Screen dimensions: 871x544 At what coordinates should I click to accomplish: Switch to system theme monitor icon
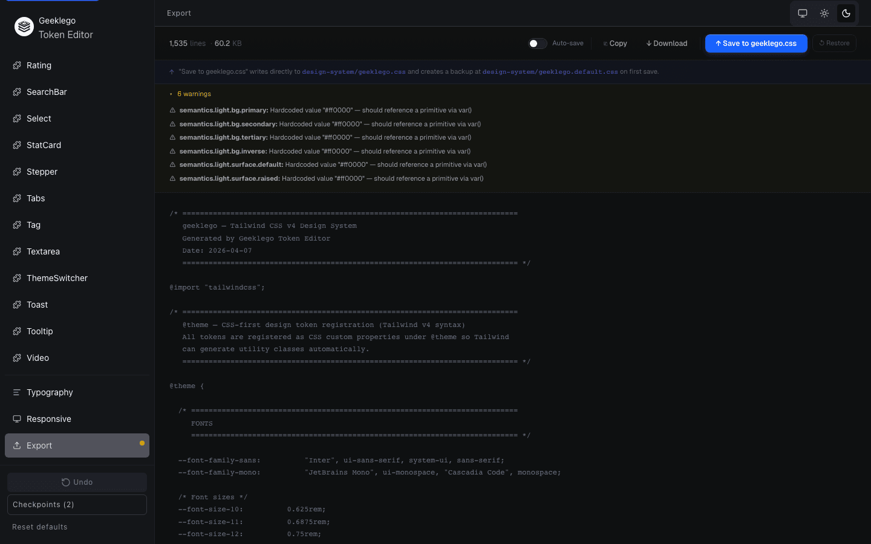[803, 13]
